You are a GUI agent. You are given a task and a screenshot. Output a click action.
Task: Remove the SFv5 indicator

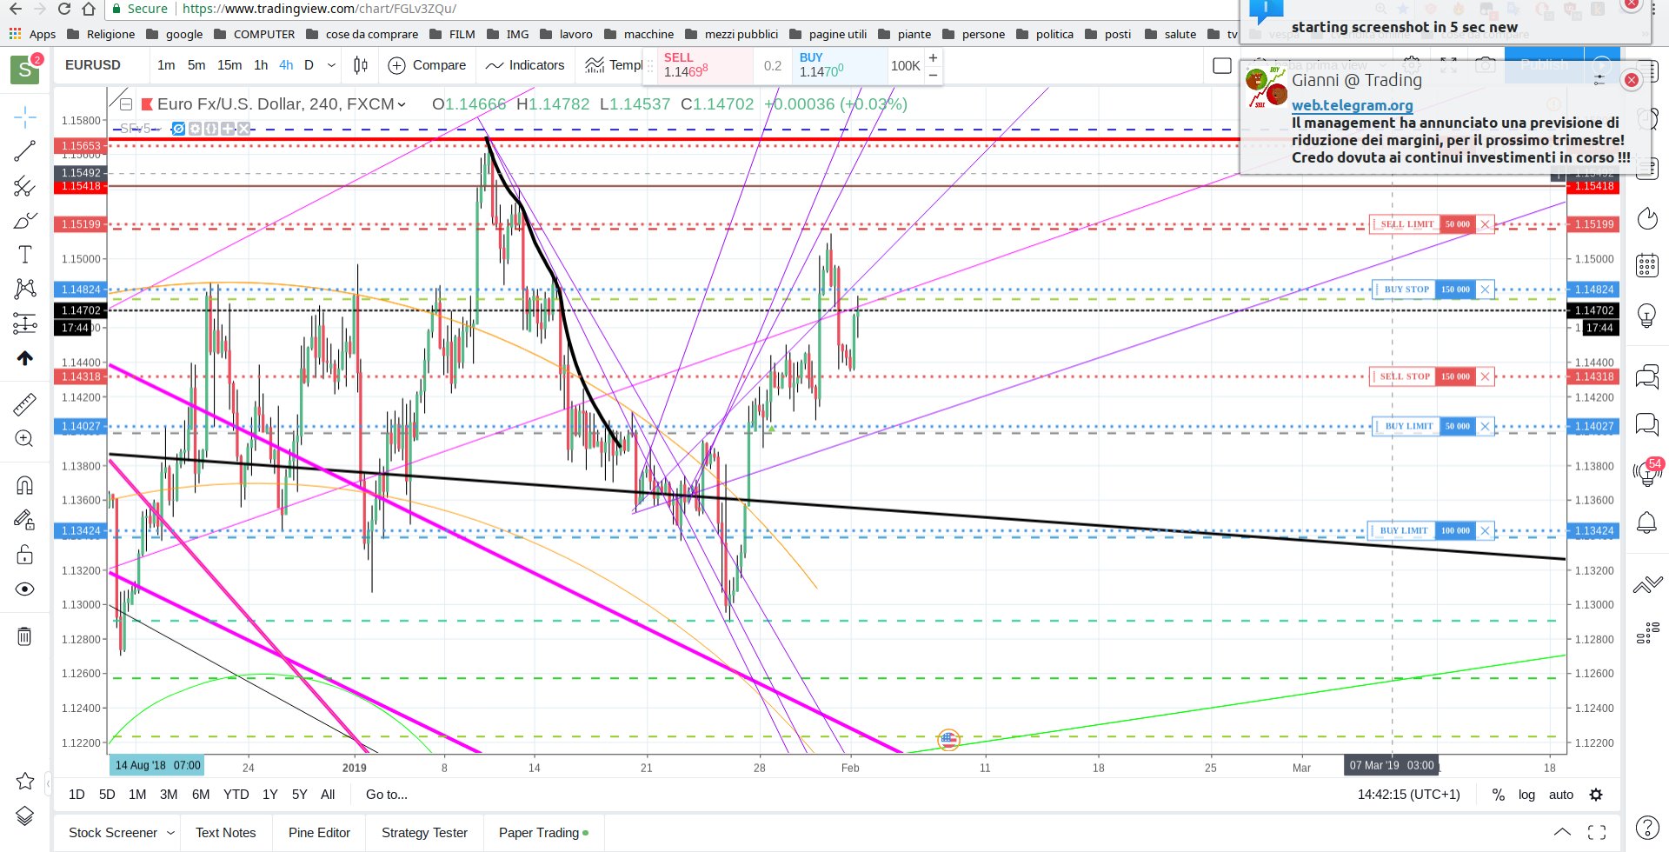[244, 129]
